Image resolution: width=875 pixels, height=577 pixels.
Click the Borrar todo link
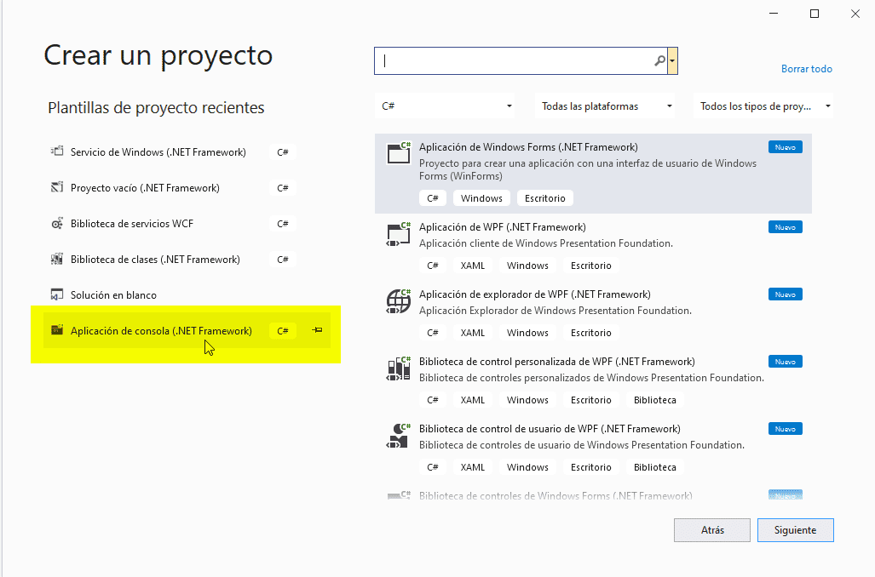tap(806, 69)
